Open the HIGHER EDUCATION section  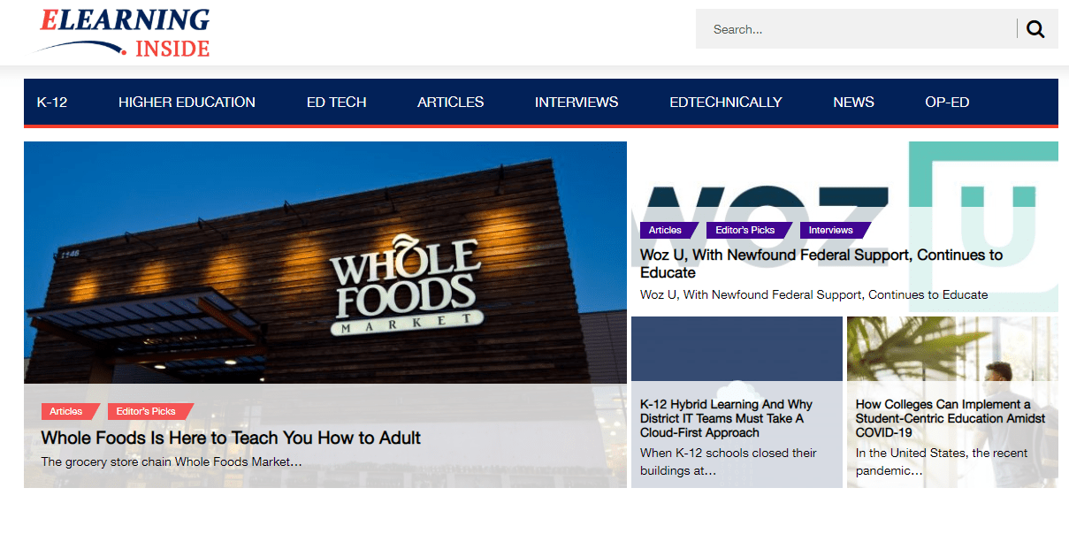click(x=187, y=102)
